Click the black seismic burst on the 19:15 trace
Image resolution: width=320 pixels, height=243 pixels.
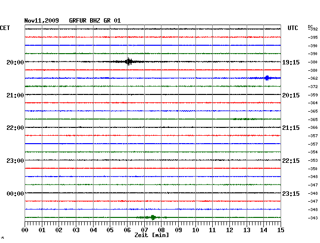(128, 61)
